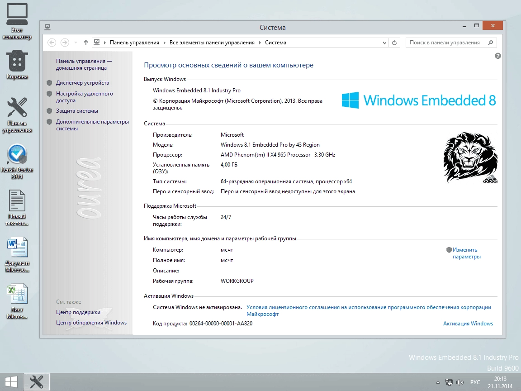Screen dimensions: 521x391
Task: Launch Kerish Doctor 2014 desktop icon
Action: (x=17, y=162)
